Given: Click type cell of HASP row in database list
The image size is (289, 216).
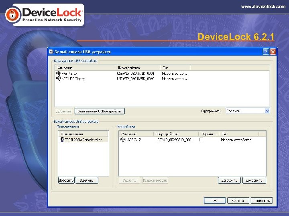Looking at the screenshot, I should point(174,74).
